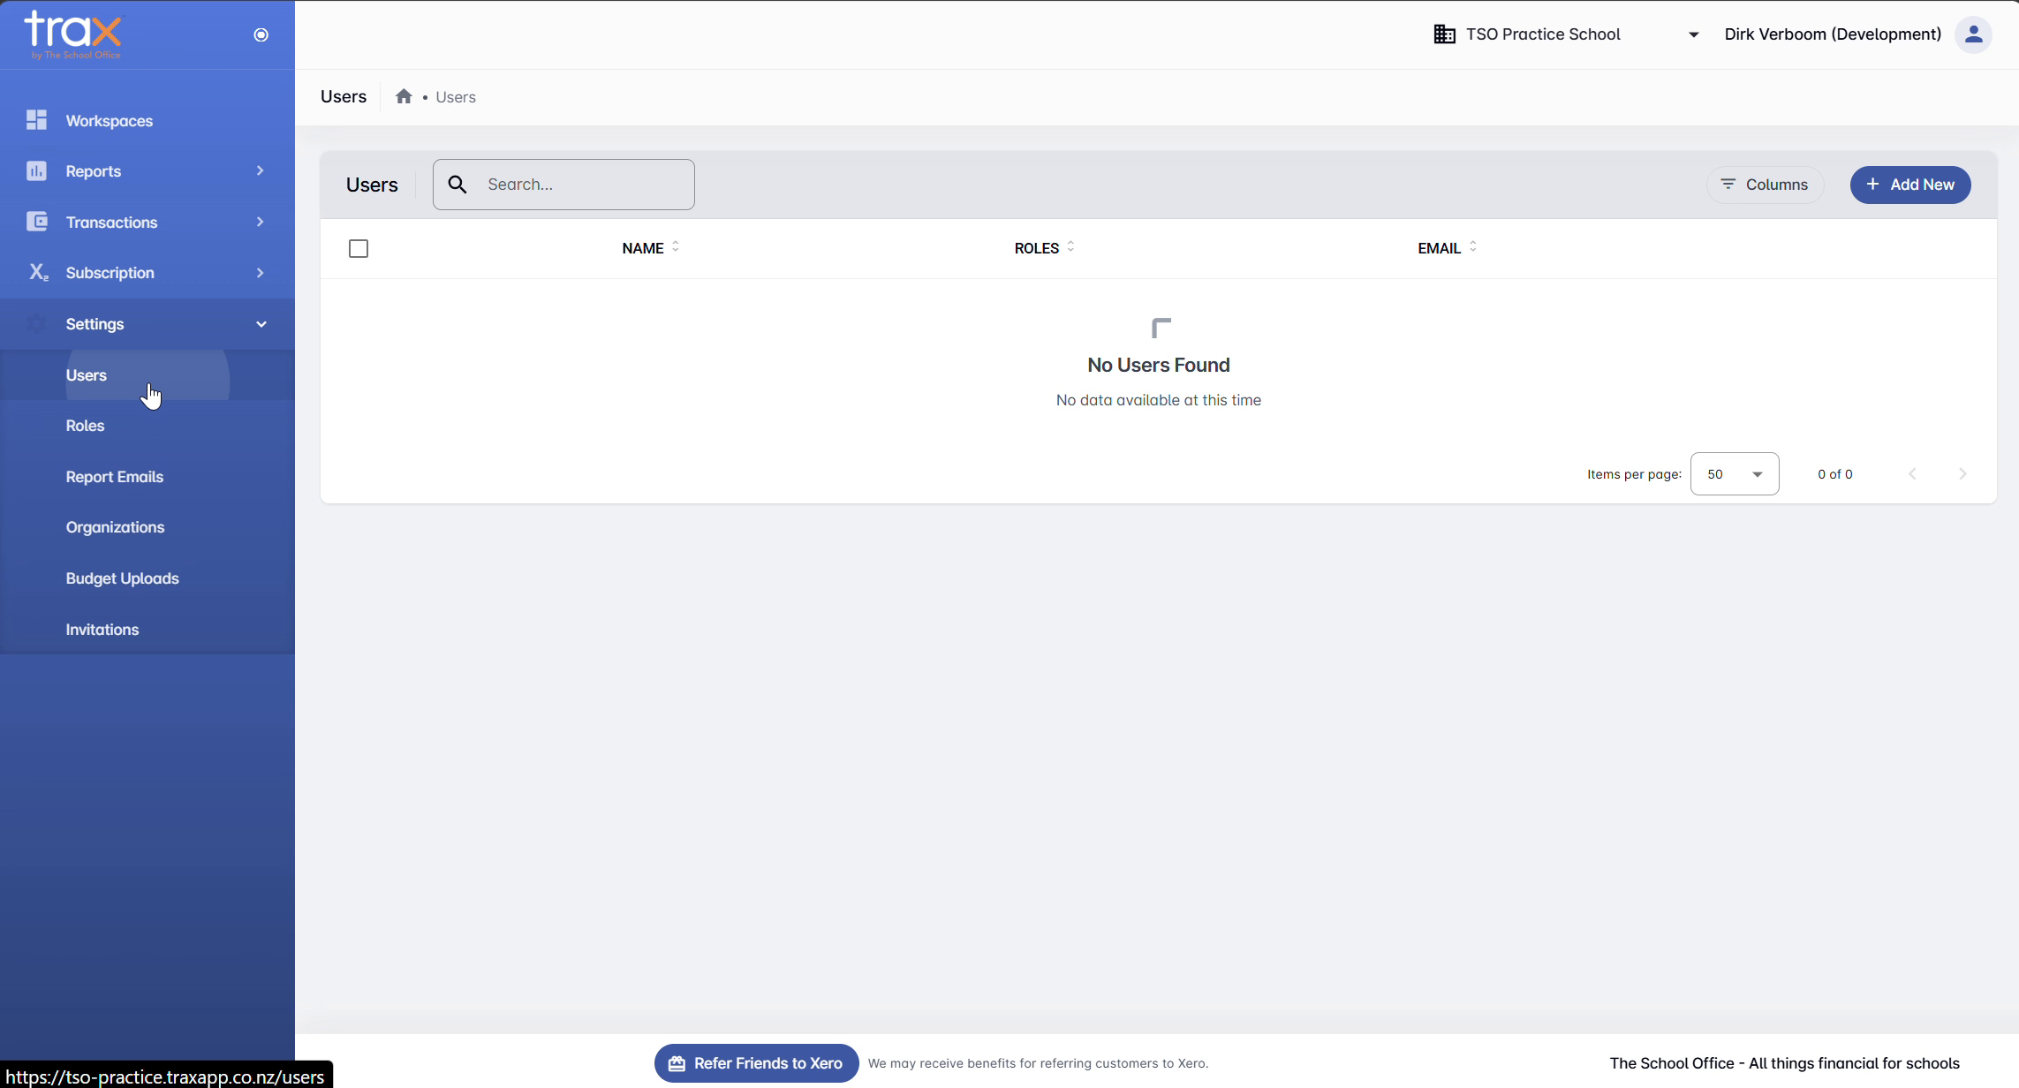Open Workspaces in the sidebar
This screenshot has height=1088, width=2019.
click(147, 120)
